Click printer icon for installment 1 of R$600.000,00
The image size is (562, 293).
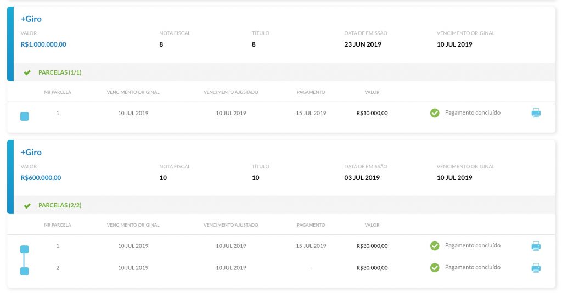[x=536, y=246]
